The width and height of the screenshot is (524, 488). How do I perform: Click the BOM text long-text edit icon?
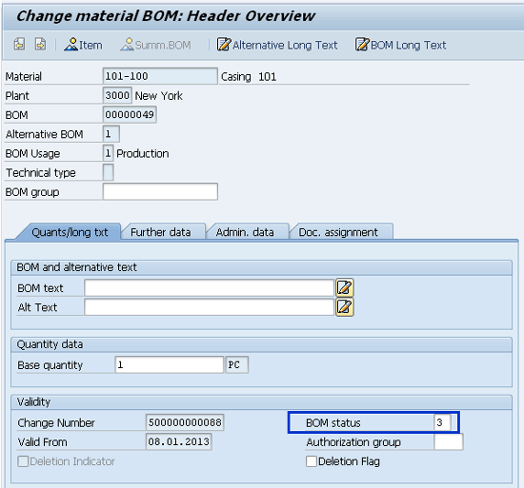[345, 288]
